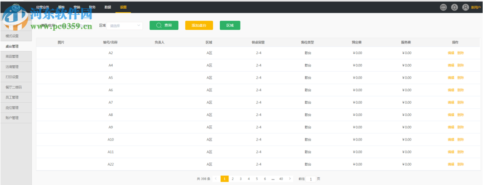Click the yellow 添加桌台 button
The width and height of the screenshot is (485, 185).
pyautogui.click(x=199, y=26)
